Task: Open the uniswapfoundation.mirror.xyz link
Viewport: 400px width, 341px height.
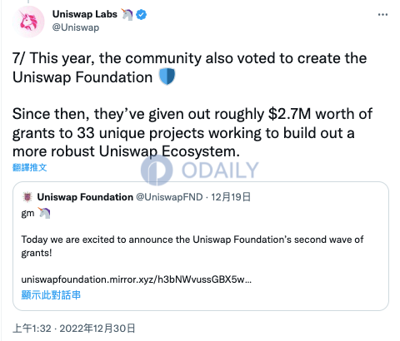Action: click(x=137, y=279)
